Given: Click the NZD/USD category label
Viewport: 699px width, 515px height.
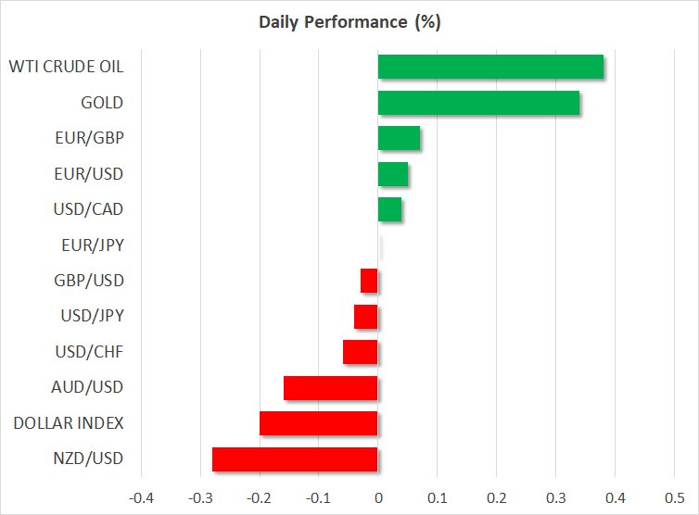Looking at the screenshot, I should pyautogui.click(x=88, y=458).
